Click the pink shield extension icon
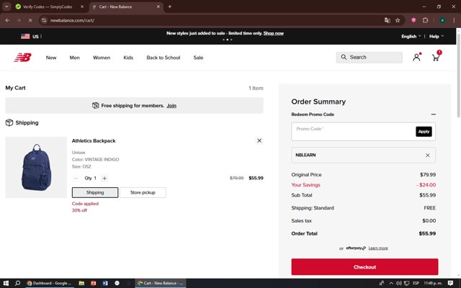The height and width of the screenshot is (288, 461). click(413, 20)
